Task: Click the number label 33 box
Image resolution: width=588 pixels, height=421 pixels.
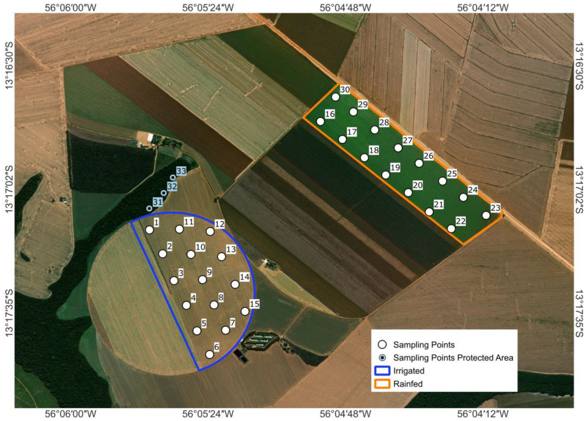Action: tap(181, 171)
